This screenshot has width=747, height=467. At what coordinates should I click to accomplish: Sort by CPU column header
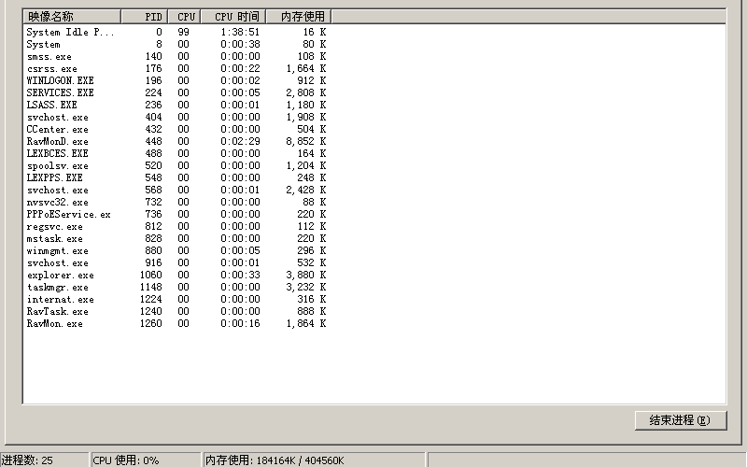184,17
